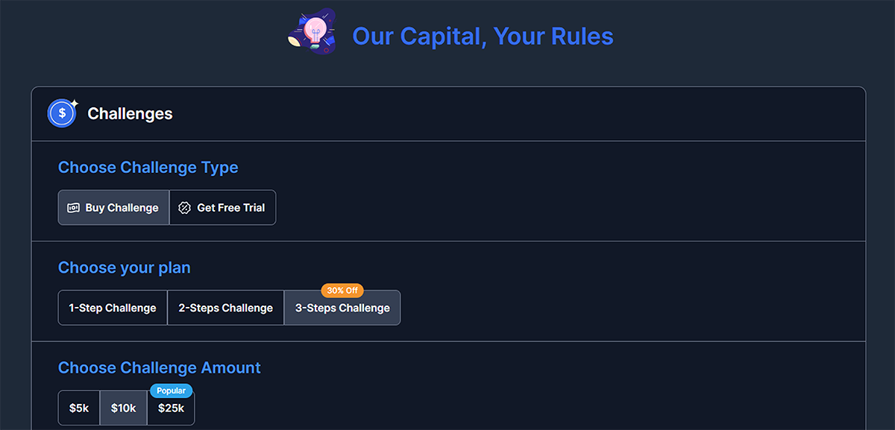Switch to Get Free Trial
895x430 pixels.
coord(222,208)
